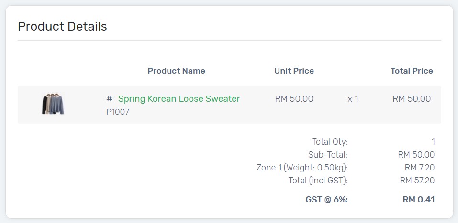This screenshot has width=458, height=223.
Task: Click the x 1 quantity indicator
Action: (353, 99)
